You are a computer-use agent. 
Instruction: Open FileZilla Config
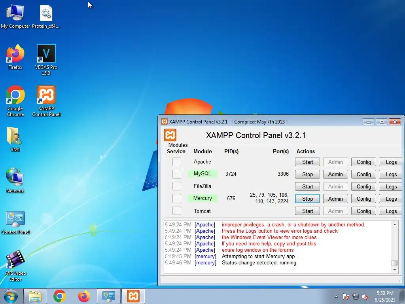click(x=364, y=186)
